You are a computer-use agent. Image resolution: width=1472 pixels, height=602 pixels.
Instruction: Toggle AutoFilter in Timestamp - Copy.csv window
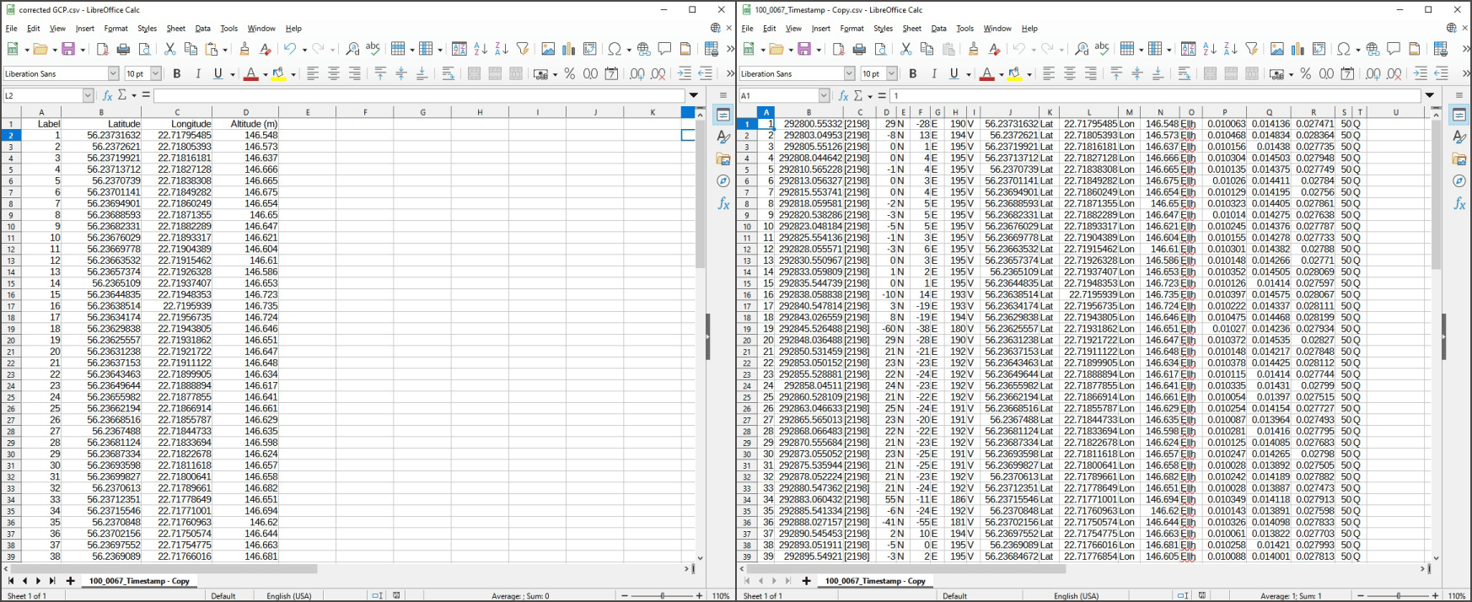point(1252,49)
